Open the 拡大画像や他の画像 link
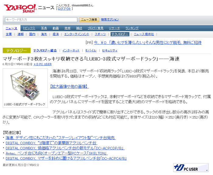The width and height of the screenshot is (213, 175). (x=69, y=86)
